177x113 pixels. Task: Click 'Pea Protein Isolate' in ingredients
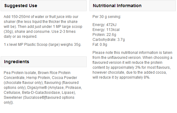pos(20,72)
